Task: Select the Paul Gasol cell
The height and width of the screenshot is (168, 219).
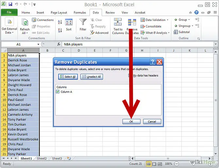Action: (23, 100)
